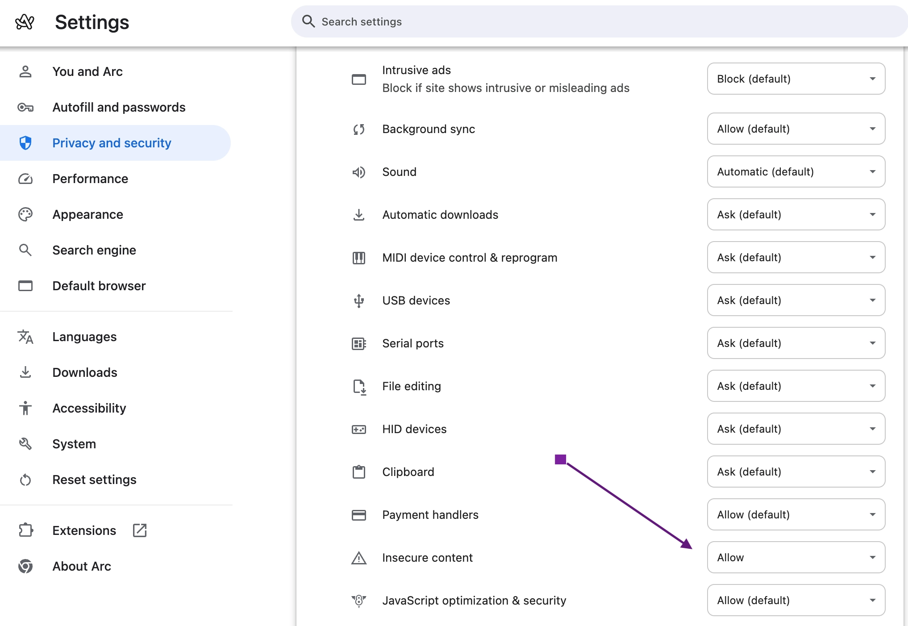Expand the Sound Automatic (default) dropdown
Screen dimensions: 908x626
pos(796,172)
